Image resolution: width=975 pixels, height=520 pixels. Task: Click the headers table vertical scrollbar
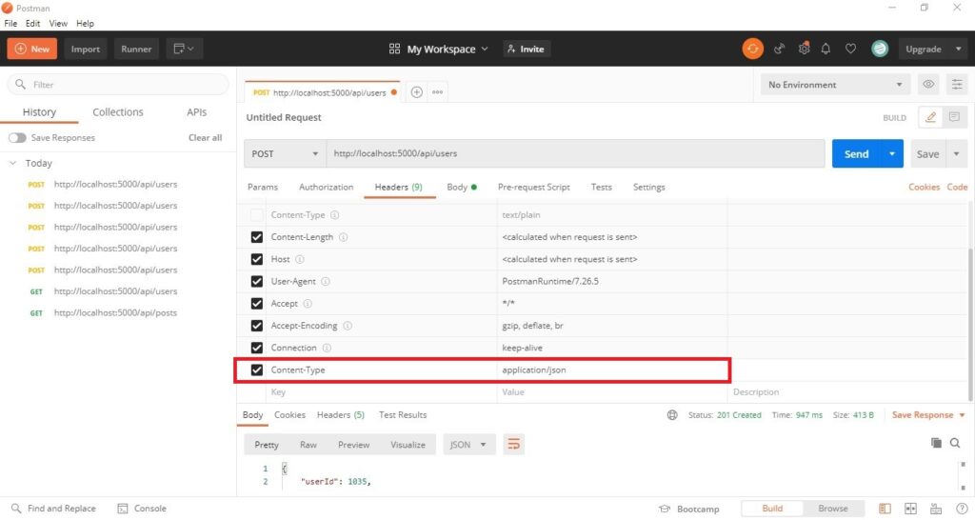970,324
